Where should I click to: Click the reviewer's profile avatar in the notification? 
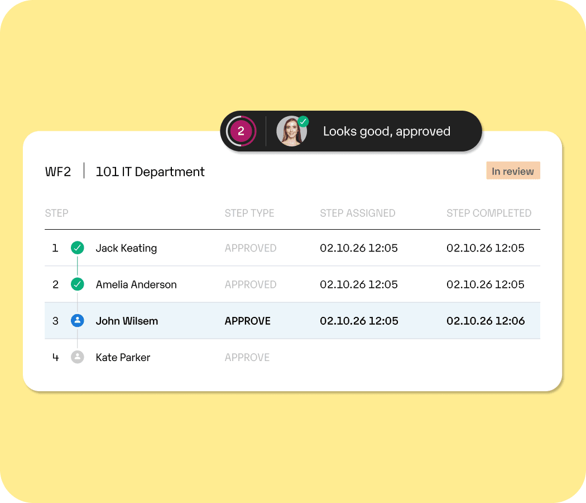pyautogui.click(x=292, y=131)
